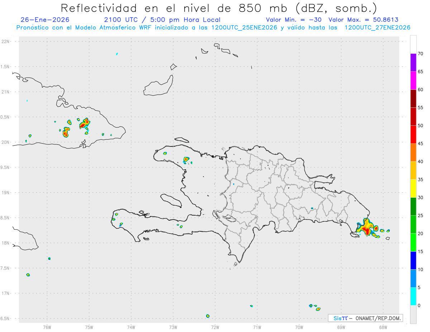Click the longitude label "72W"

(215, 327)
